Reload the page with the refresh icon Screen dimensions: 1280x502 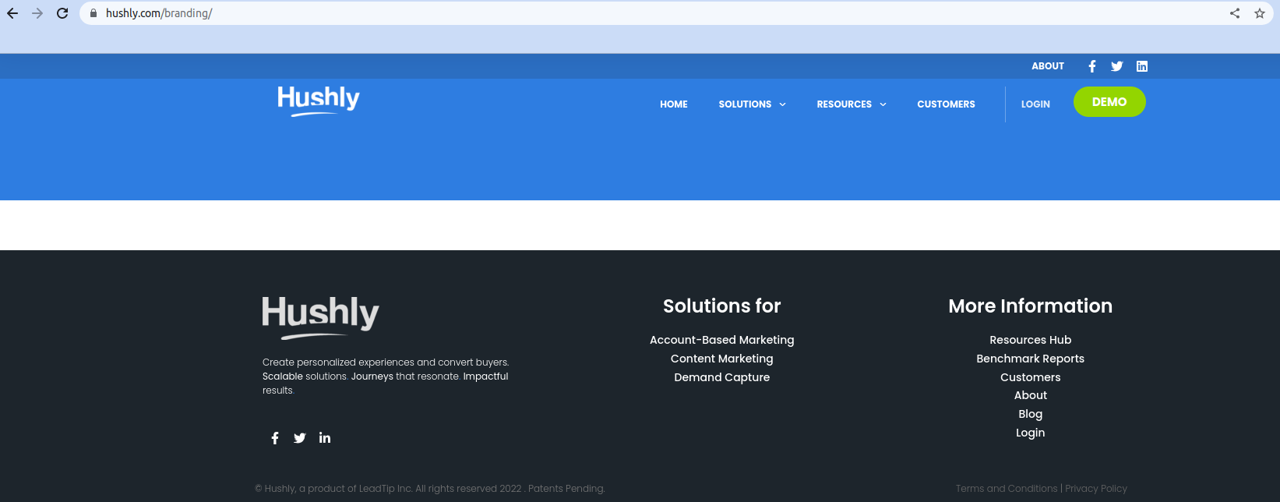pos(62,13)
